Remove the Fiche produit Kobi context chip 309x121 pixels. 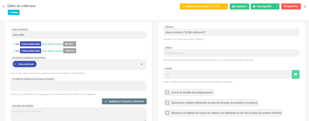point(15,64)
